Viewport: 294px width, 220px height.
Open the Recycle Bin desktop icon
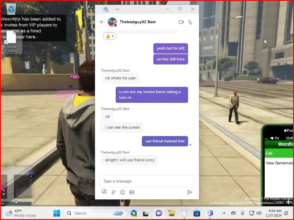tap(11, 12)
